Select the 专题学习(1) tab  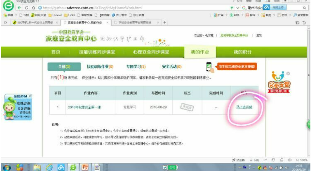click(136, 67)
